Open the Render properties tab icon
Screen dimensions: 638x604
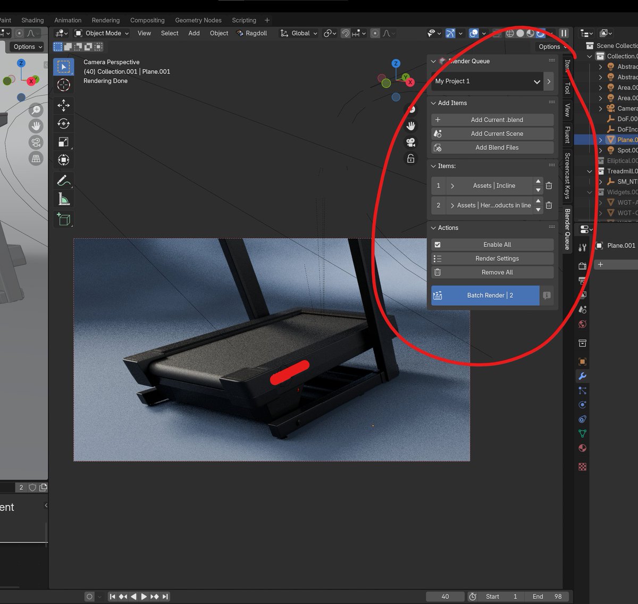click(x=582, y=265)
